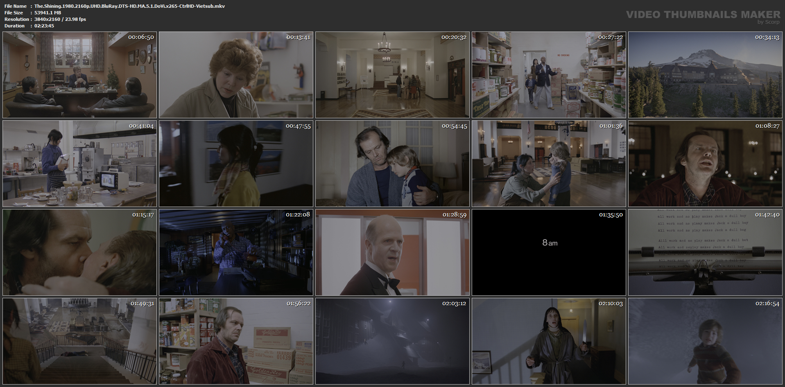Select the thumbnail timestamped 00:27:22
The image size is (785, 387).
(549, 75)
